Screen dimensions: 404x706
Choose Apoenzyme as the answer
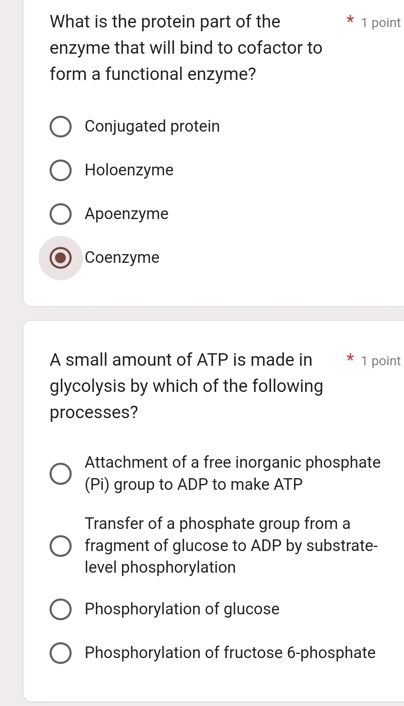pyautogui.click(x=61, y=214)
